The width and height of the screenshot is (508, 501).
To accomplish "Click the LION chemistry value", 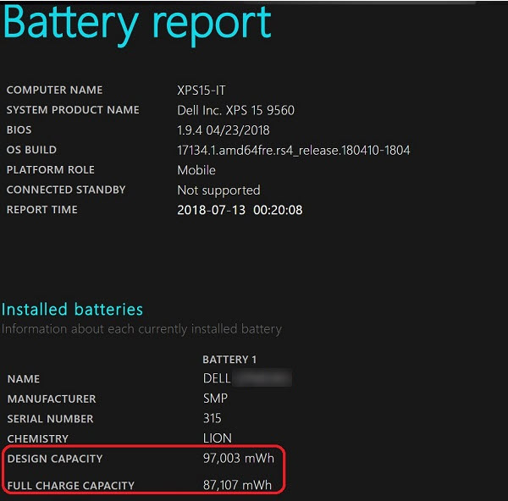I will coord(217,438).
